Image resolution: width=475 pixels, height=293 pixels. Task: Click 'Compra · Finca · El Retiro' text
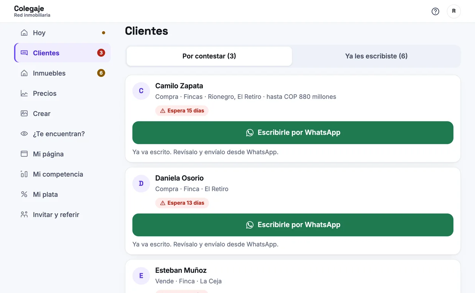(x=192, y=189)
